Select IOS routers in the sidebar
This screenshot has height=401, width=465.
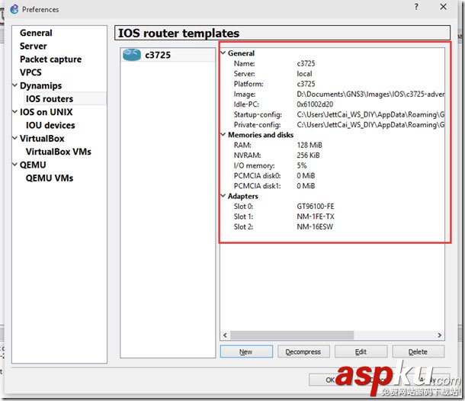click(50, 99)
